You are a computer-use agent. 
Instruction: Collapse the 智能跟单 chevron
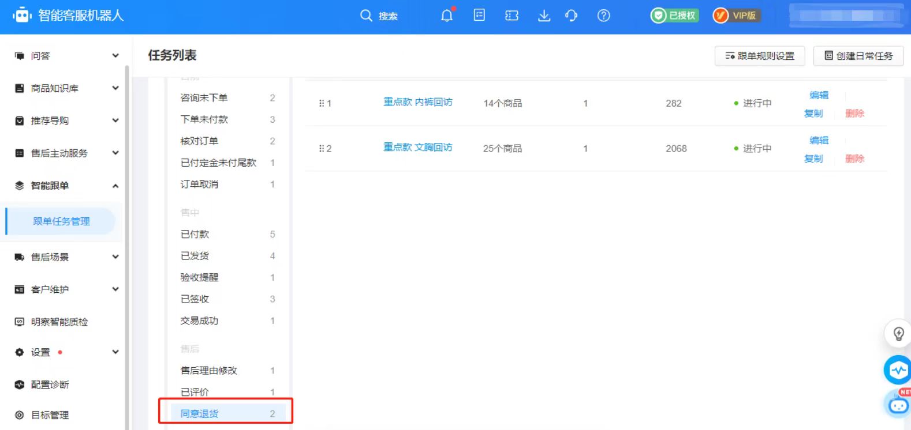115,186
